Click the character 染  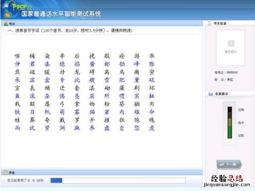pyautogui.click(x=47, y=56)
